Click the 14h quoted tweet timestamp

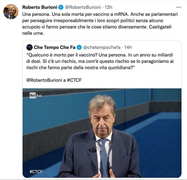[128, 48]
